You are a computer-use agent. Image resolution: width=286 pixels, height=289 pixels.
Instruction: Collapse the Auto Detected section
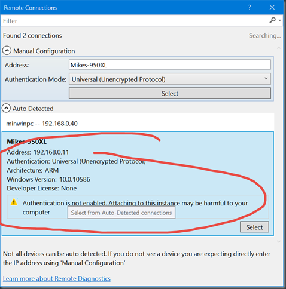click(6, 108)
